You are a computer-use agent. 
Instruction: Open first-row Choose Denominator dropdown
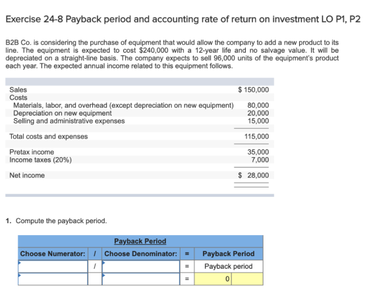pyautogui.click(x=141, y=266)
